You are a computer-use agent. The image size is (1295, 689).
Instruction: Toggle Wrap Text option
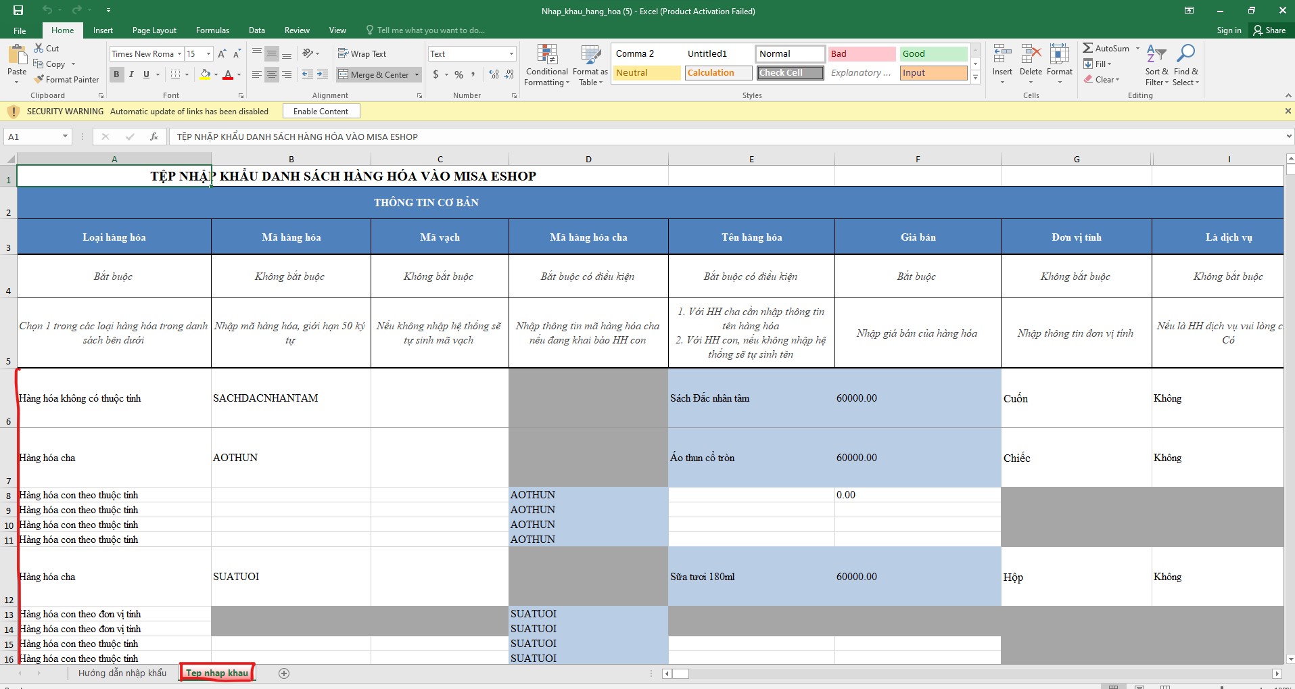(x=362, y=53)
